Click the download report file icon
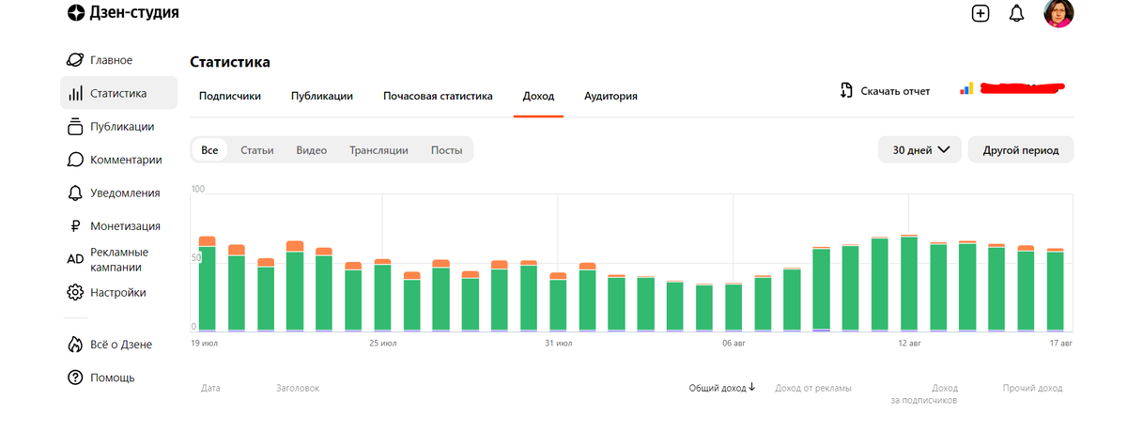The width and height of the screenshot is (1127, 431). 846,91
